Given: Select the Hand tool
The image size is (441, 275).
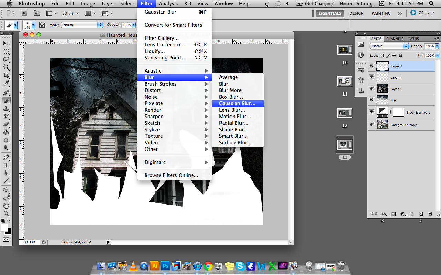Looking at the screenshot, I should (6, 206).
